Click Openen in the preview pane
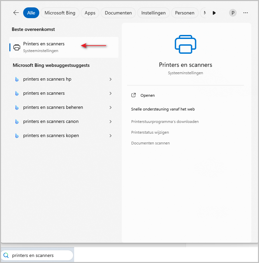Screen dimensions: 259x263 point(147,95)
